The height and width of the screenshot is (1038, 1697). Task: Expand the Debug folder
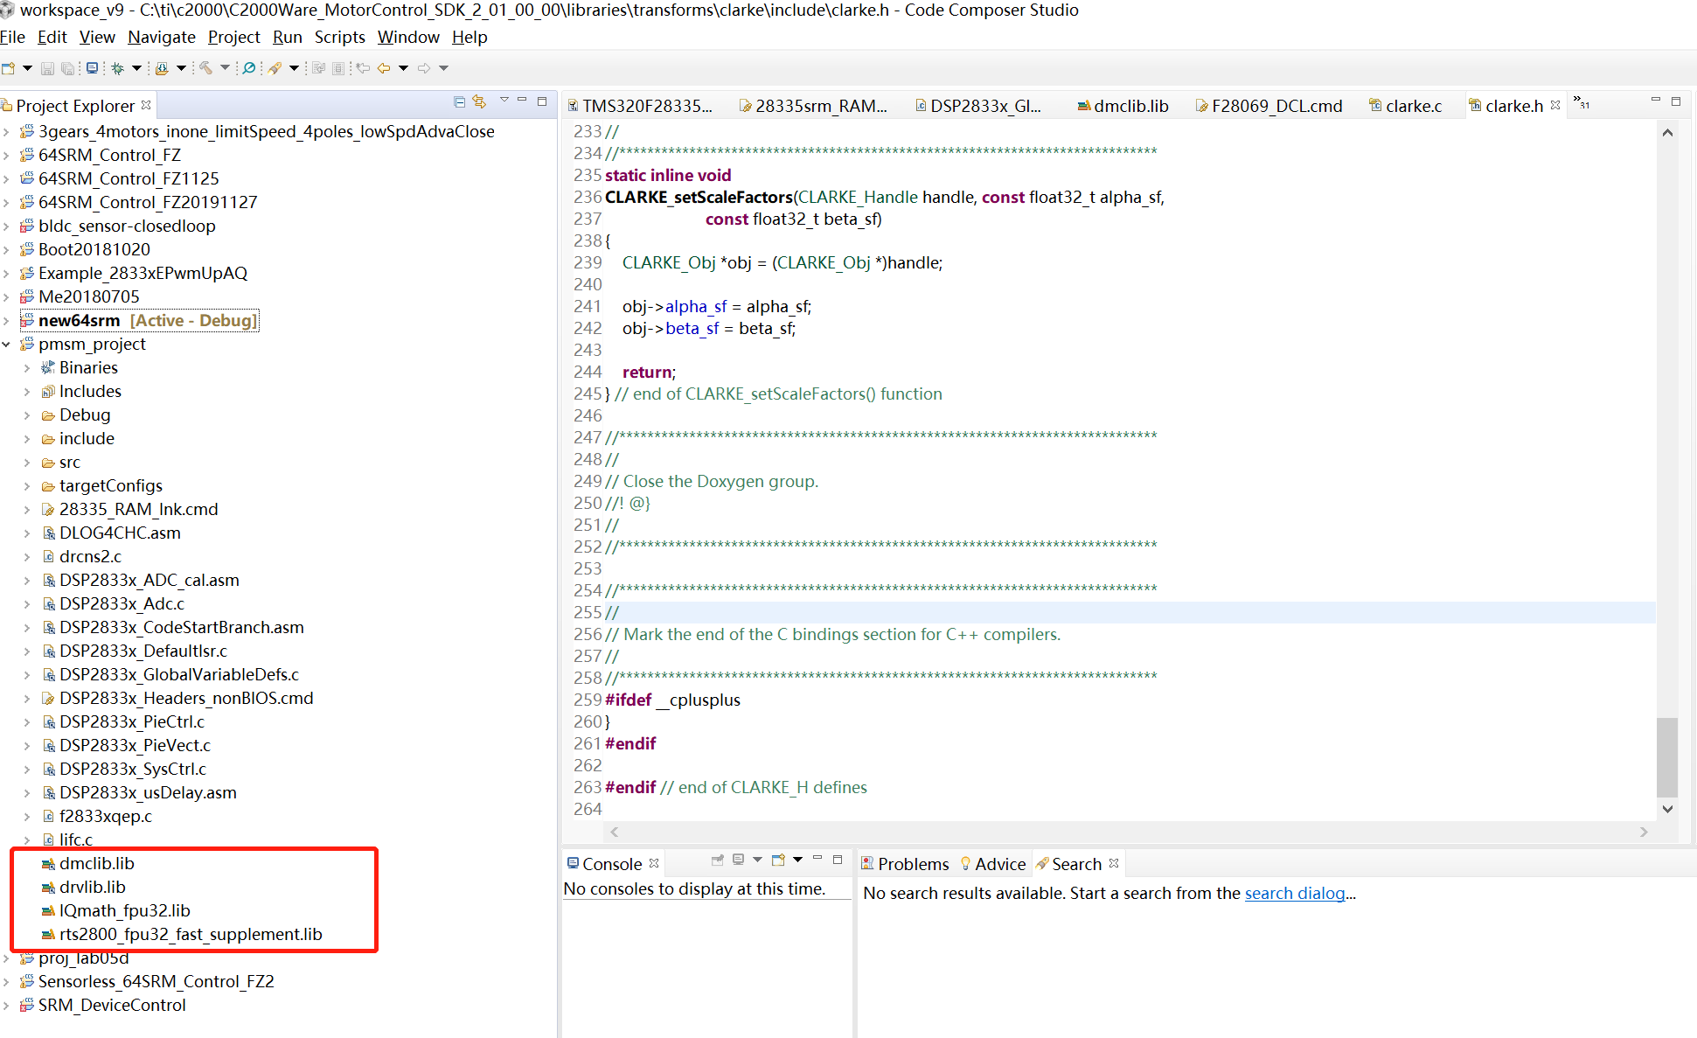pos(27,415)
